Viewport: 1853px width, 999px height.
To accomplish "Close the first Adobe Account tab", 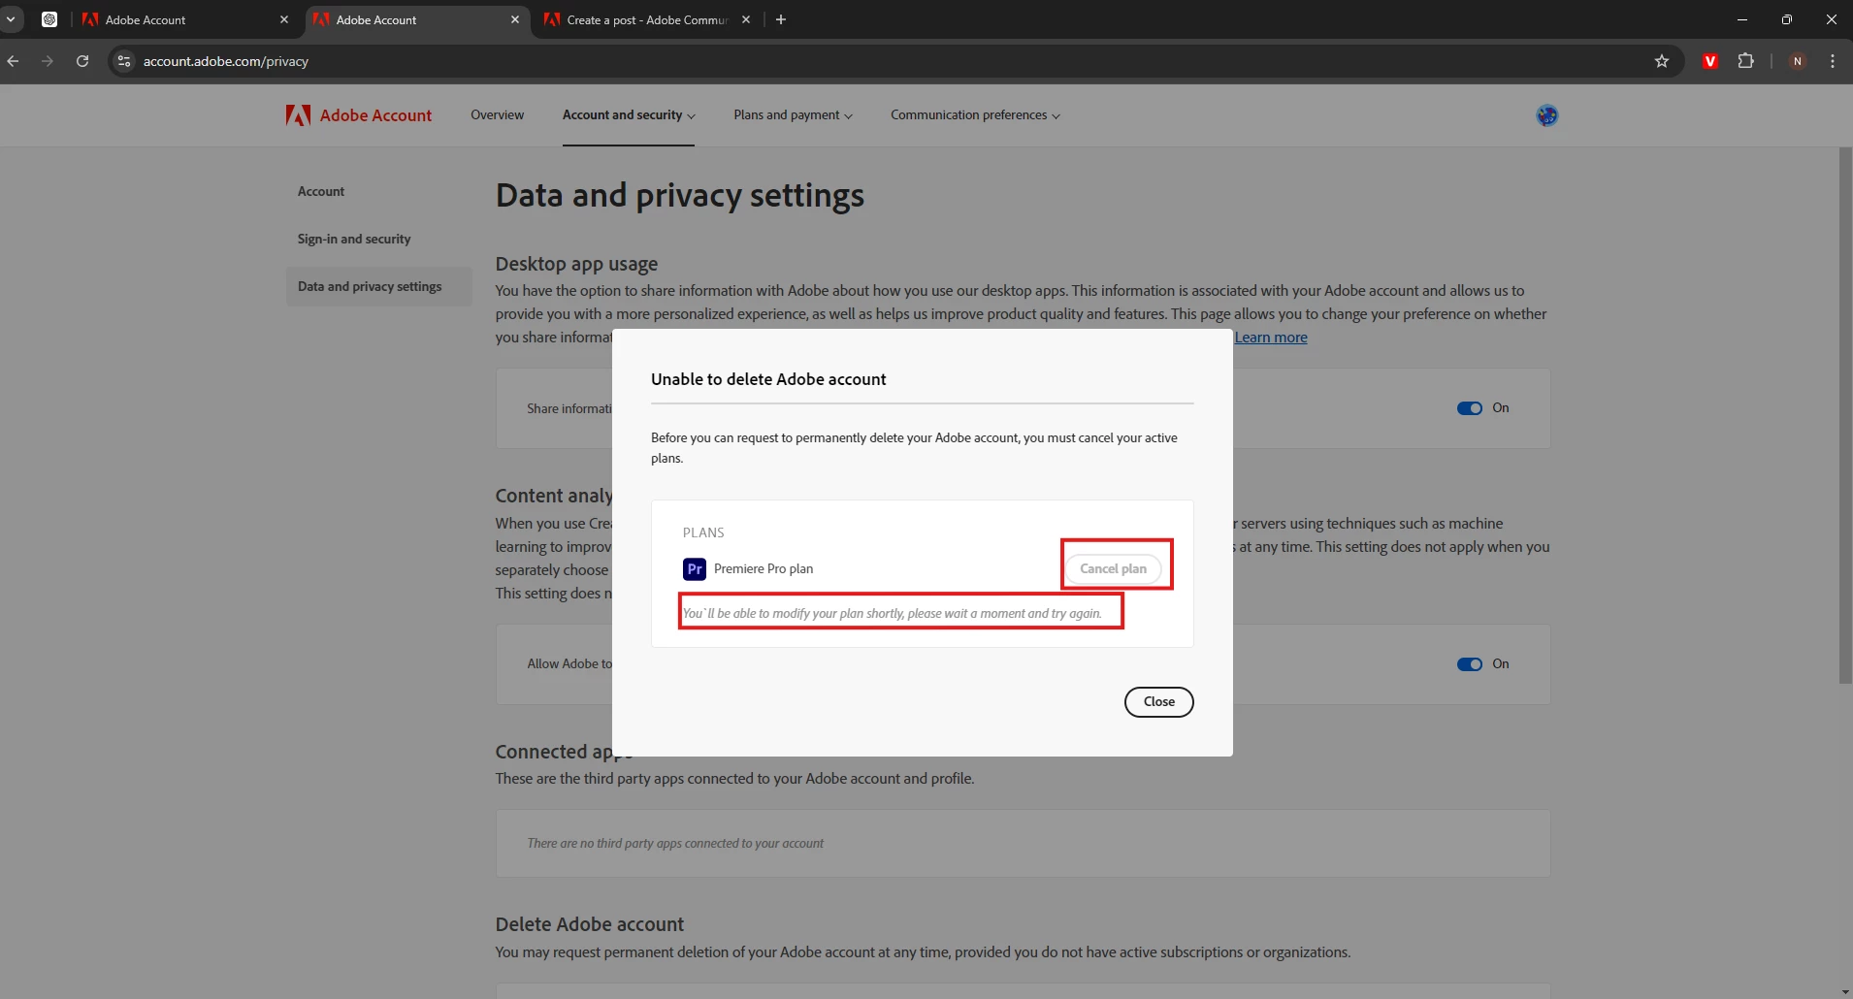I will [284, 19].
